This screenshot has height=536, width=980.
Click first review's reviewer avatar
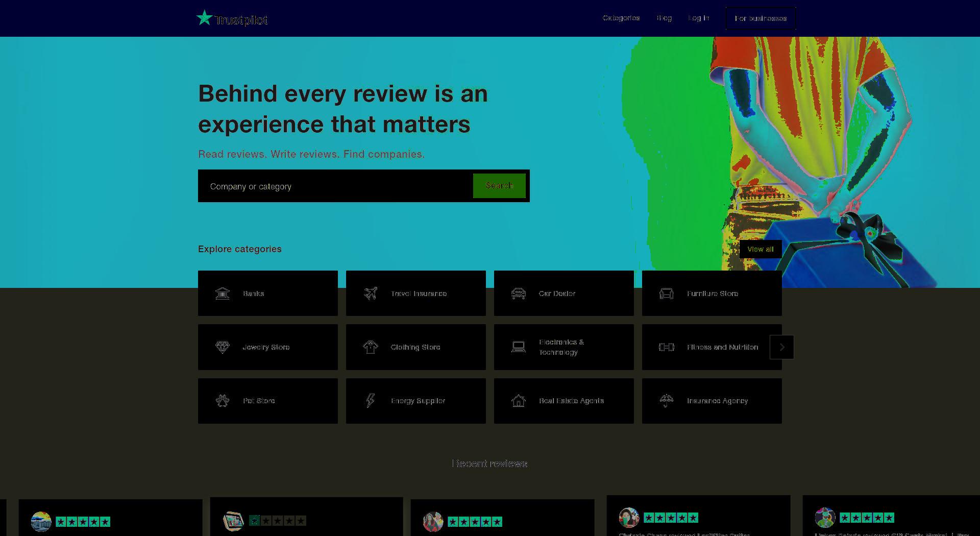tap(41, 522)
